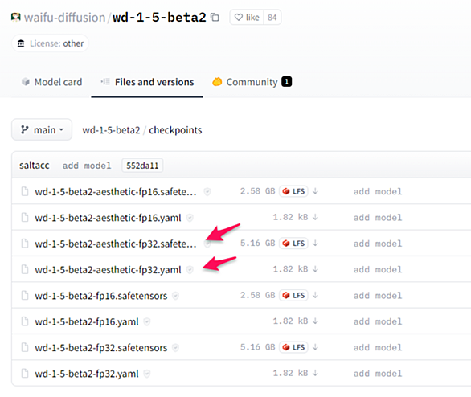471x397 pixels.
Task: Open the wd-1-5-beta2-fp32.safetensors file
Action: pos(101,348)
